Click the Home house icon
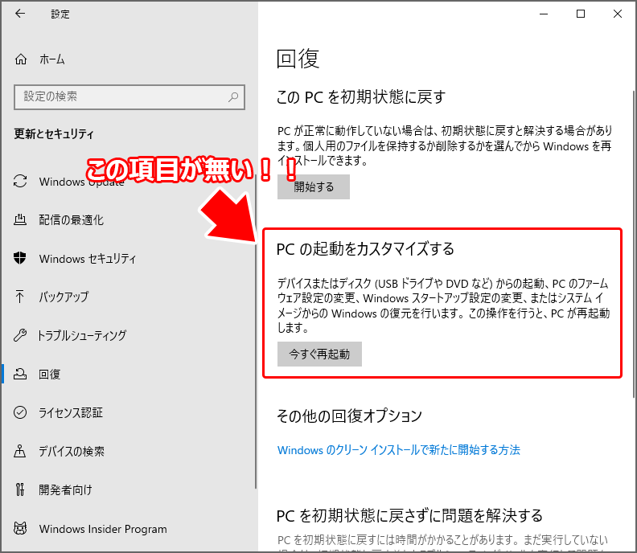637x553 pixels. pos(21,59)
